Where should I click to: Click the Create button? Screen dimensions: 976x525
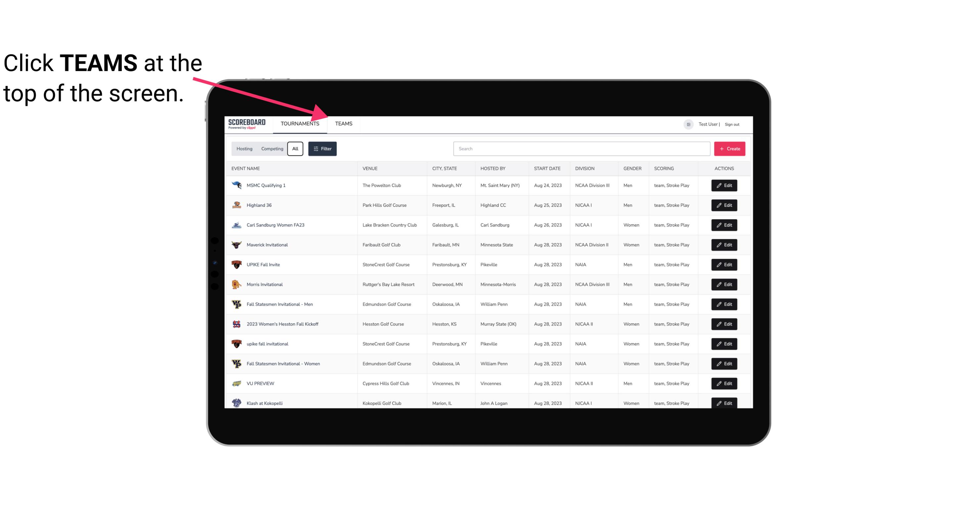[729, 149]
